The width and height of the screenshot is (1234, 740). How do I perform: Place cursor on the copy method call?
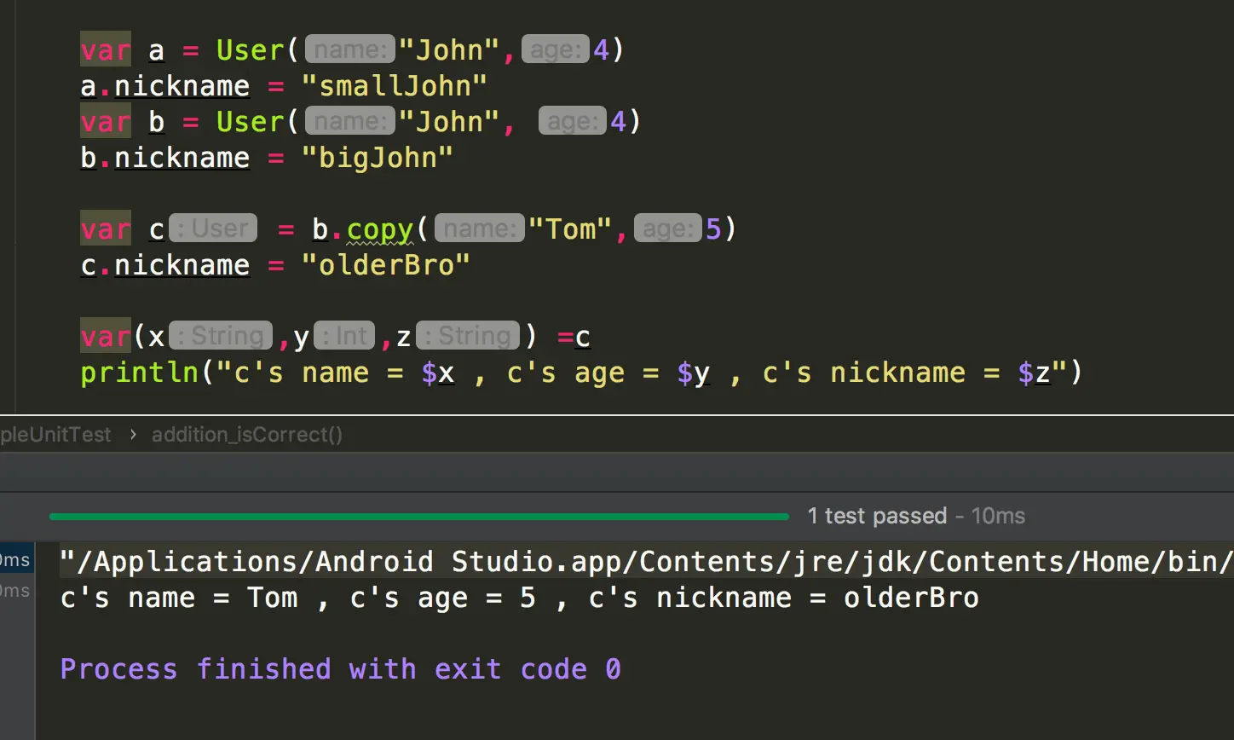[x=380, y=229]
